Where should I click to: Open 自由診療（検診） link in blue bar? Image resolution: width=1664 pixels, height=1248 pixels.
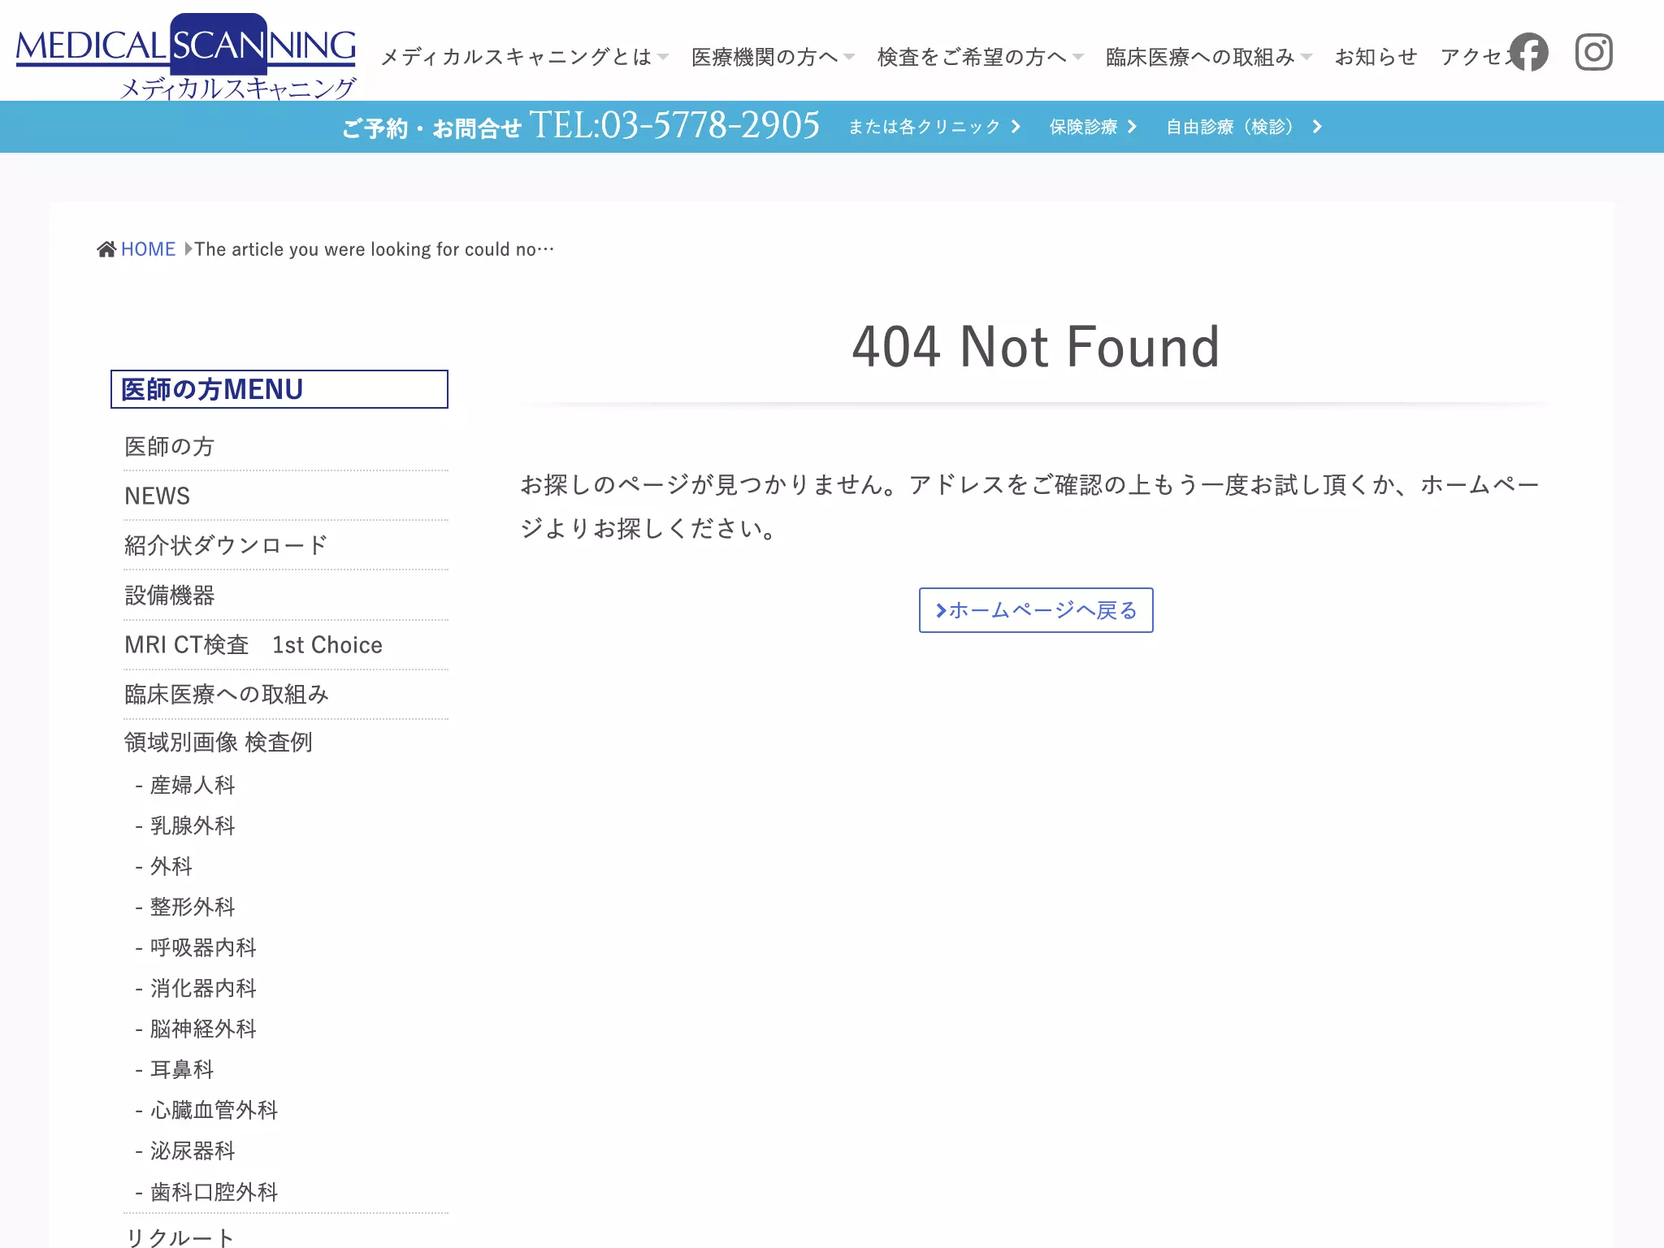(x=1244, y=127)
